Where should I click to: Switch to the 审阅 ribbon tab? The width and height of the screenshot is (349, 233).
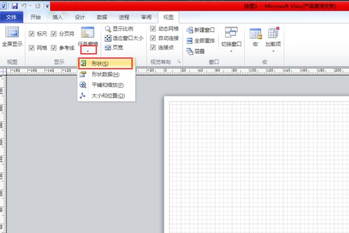[x=146, y=17]
